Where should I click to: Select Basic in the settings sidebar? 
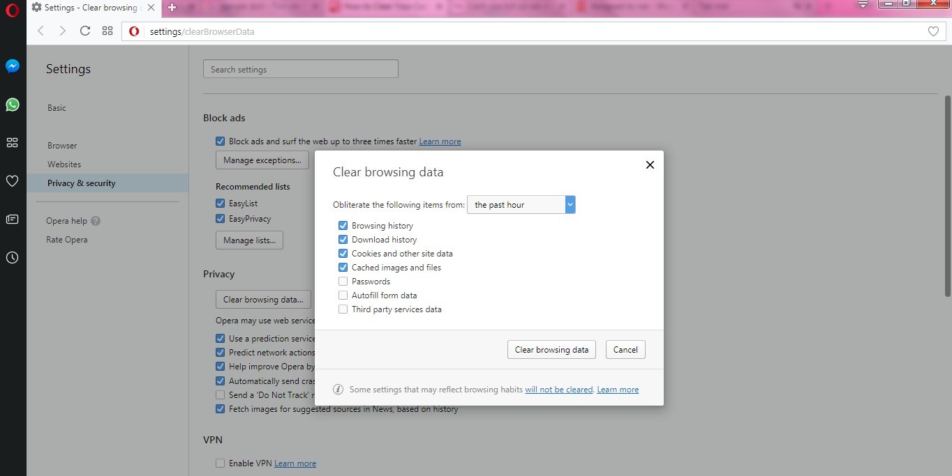57,108
